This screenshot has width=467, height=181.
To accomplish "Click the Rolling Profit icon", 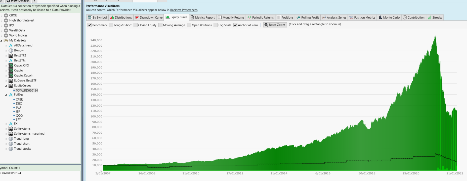I will tap(298, 18).
